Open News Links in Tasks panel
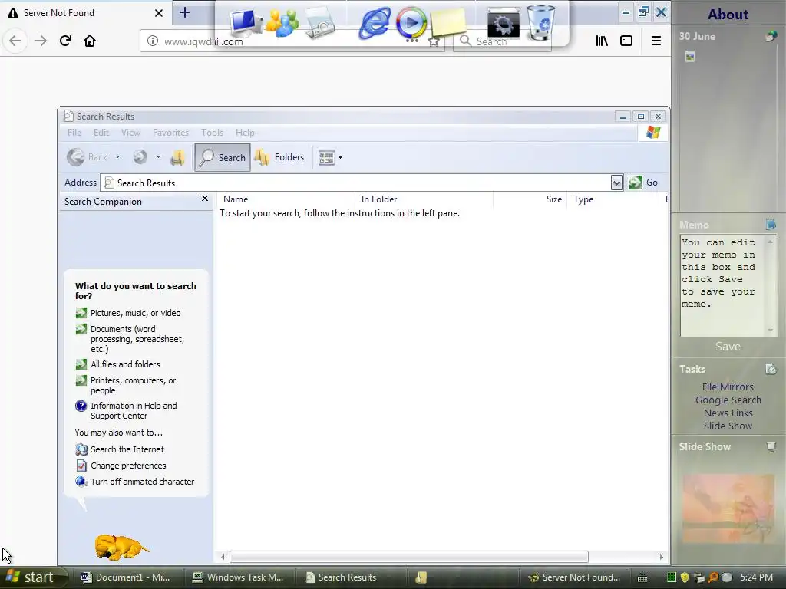Screen dimensions: 786x589 pyautogui.click(x=728, y=413)
